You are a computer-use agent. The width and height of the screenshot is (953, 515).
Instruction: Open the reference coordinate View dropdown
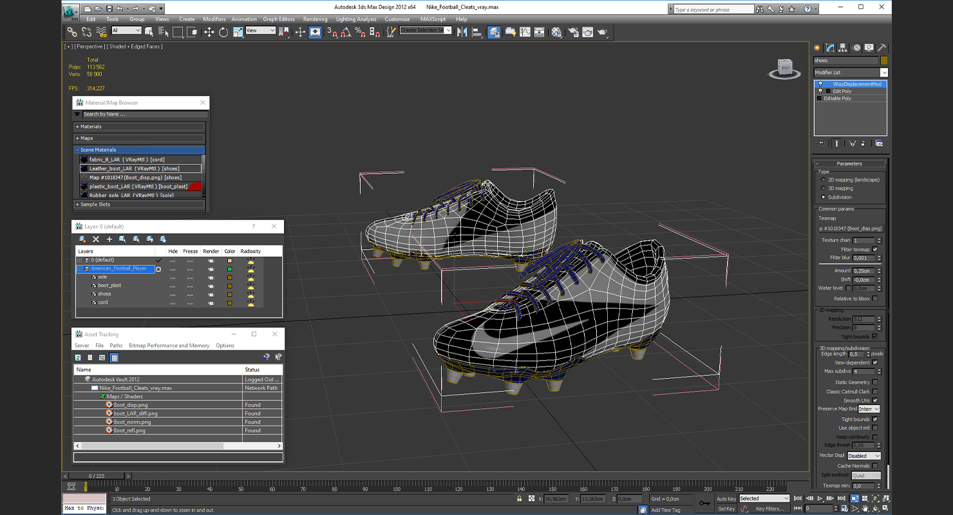pos(260,31)
